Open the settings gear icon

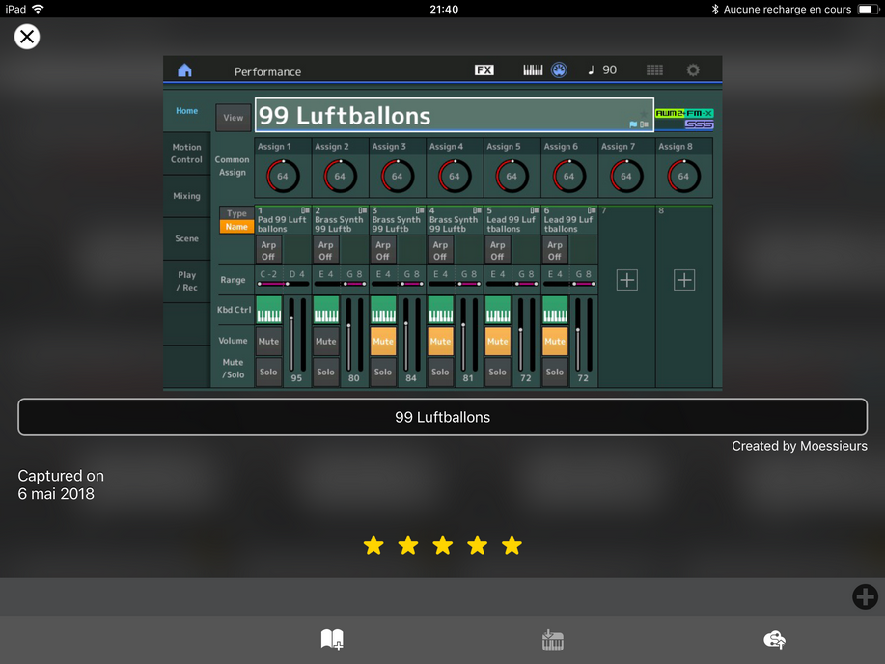tap(692, 70)
